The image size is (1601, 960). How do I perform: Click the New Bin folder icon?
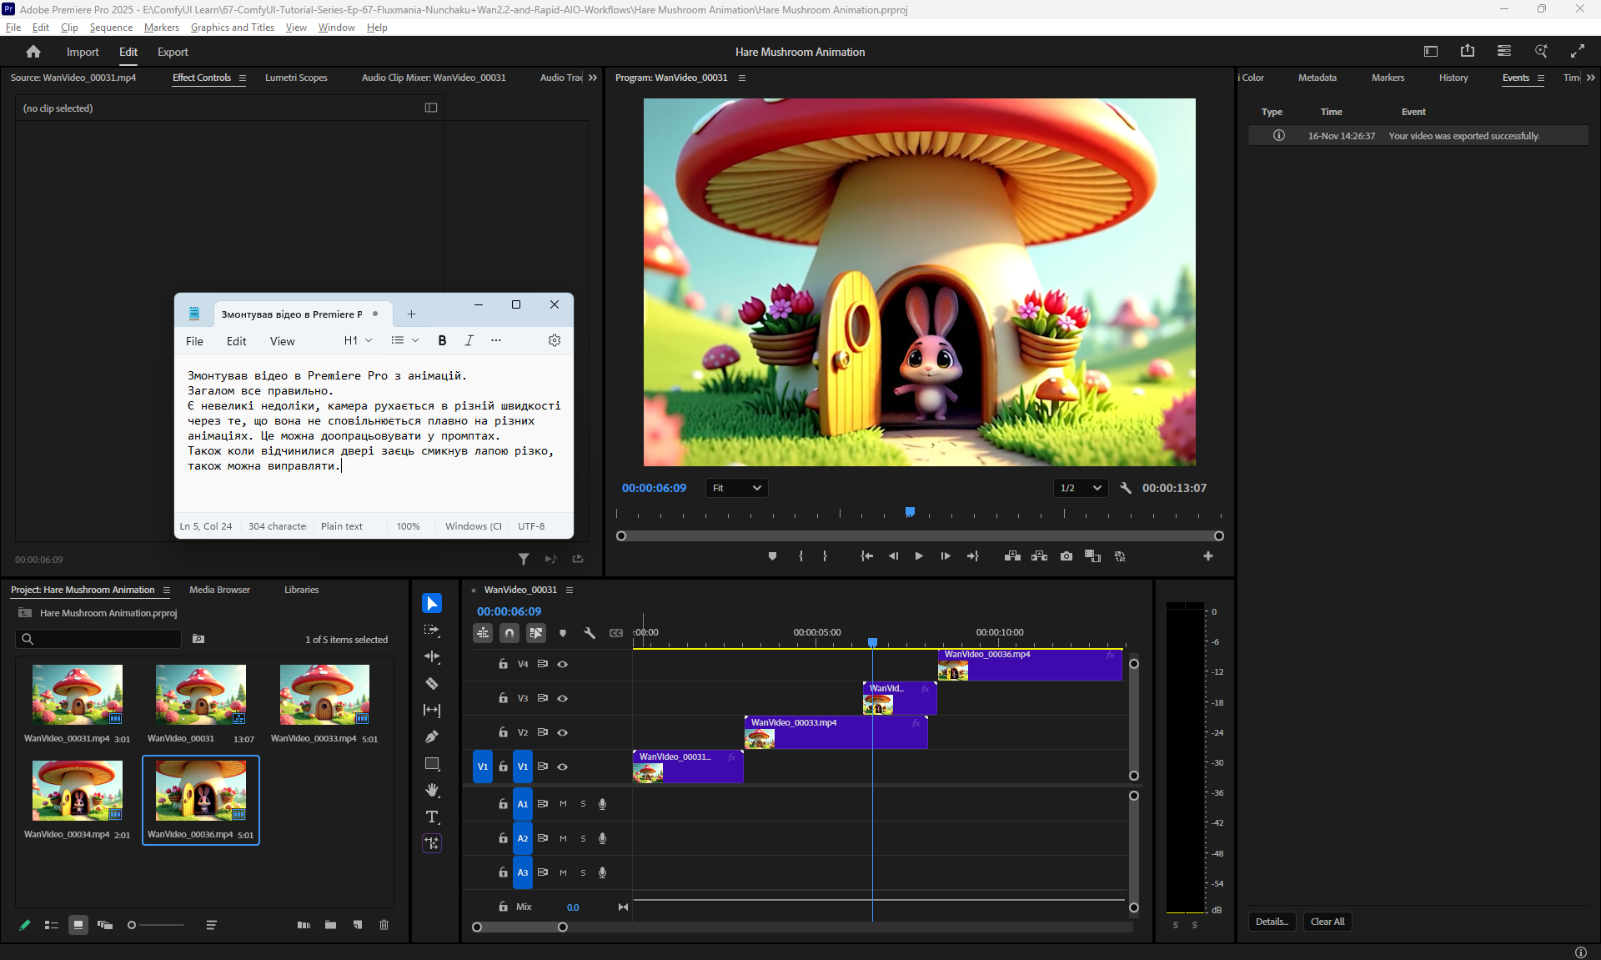click(x=331, y=925)
